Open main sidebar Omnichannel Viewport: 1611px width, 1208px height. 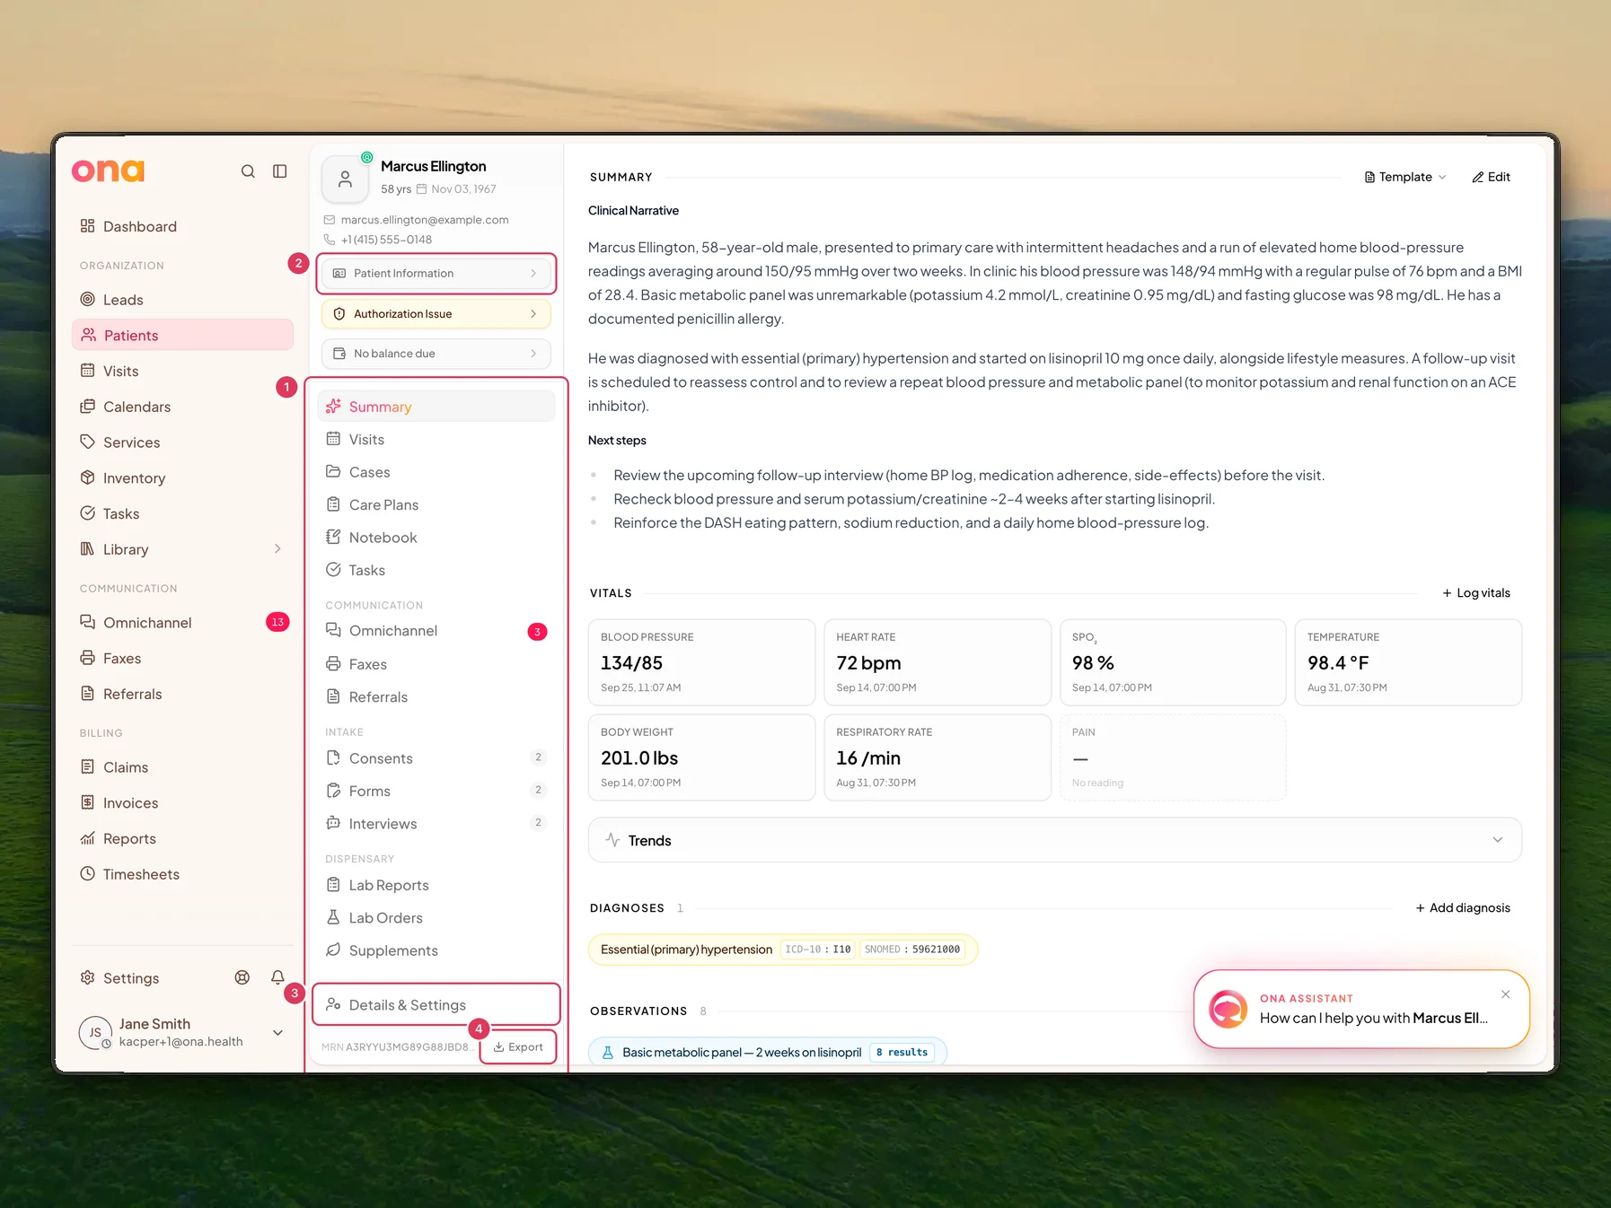[x=182, y=622]
